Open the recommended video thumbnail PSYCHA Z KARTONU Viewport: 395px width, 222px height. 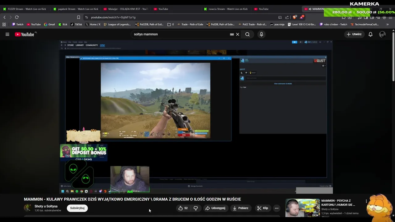click(x=302, y=208)
